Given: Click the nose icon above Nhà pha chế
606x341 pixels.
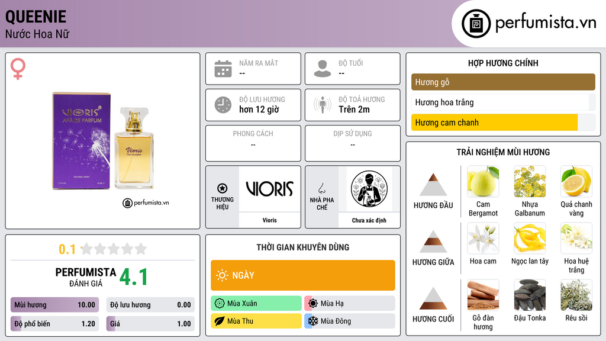Looking at the screenshot, I should (x=321, y=188).
